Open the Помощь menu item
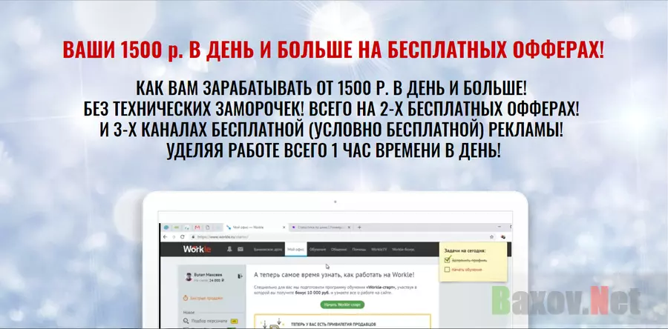This screenshot has width=668, height=329. point(358,250)
